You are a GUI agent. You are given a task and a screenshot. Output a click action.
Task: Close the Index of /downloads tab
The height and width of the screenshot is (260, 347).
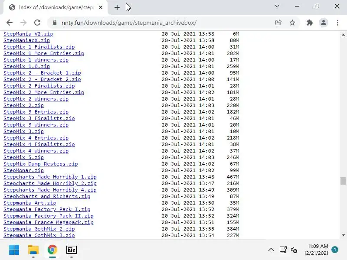[x=101, y=7]
